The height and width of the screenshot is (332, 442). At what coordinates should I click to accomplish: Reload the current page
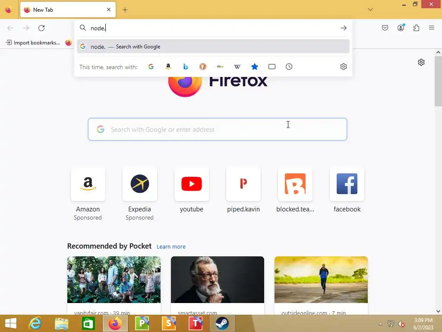pyautogui.click(x=41, y=28)
